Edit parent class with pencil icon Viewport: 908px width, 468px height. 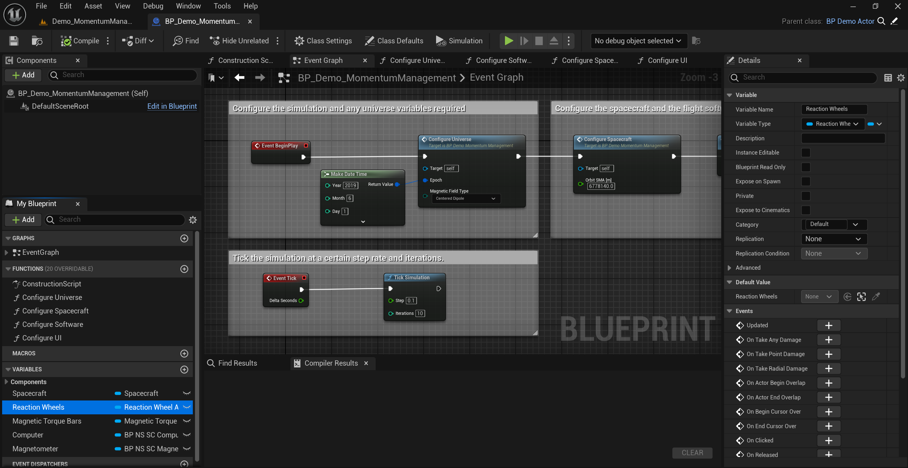[x=894, y=21]
